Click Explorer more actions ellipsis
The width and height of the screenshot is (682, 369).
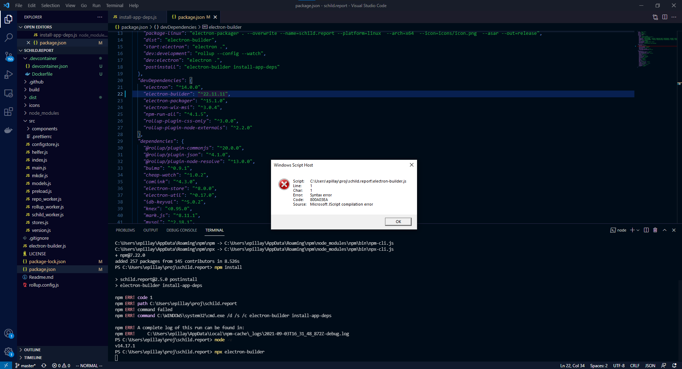100,17
